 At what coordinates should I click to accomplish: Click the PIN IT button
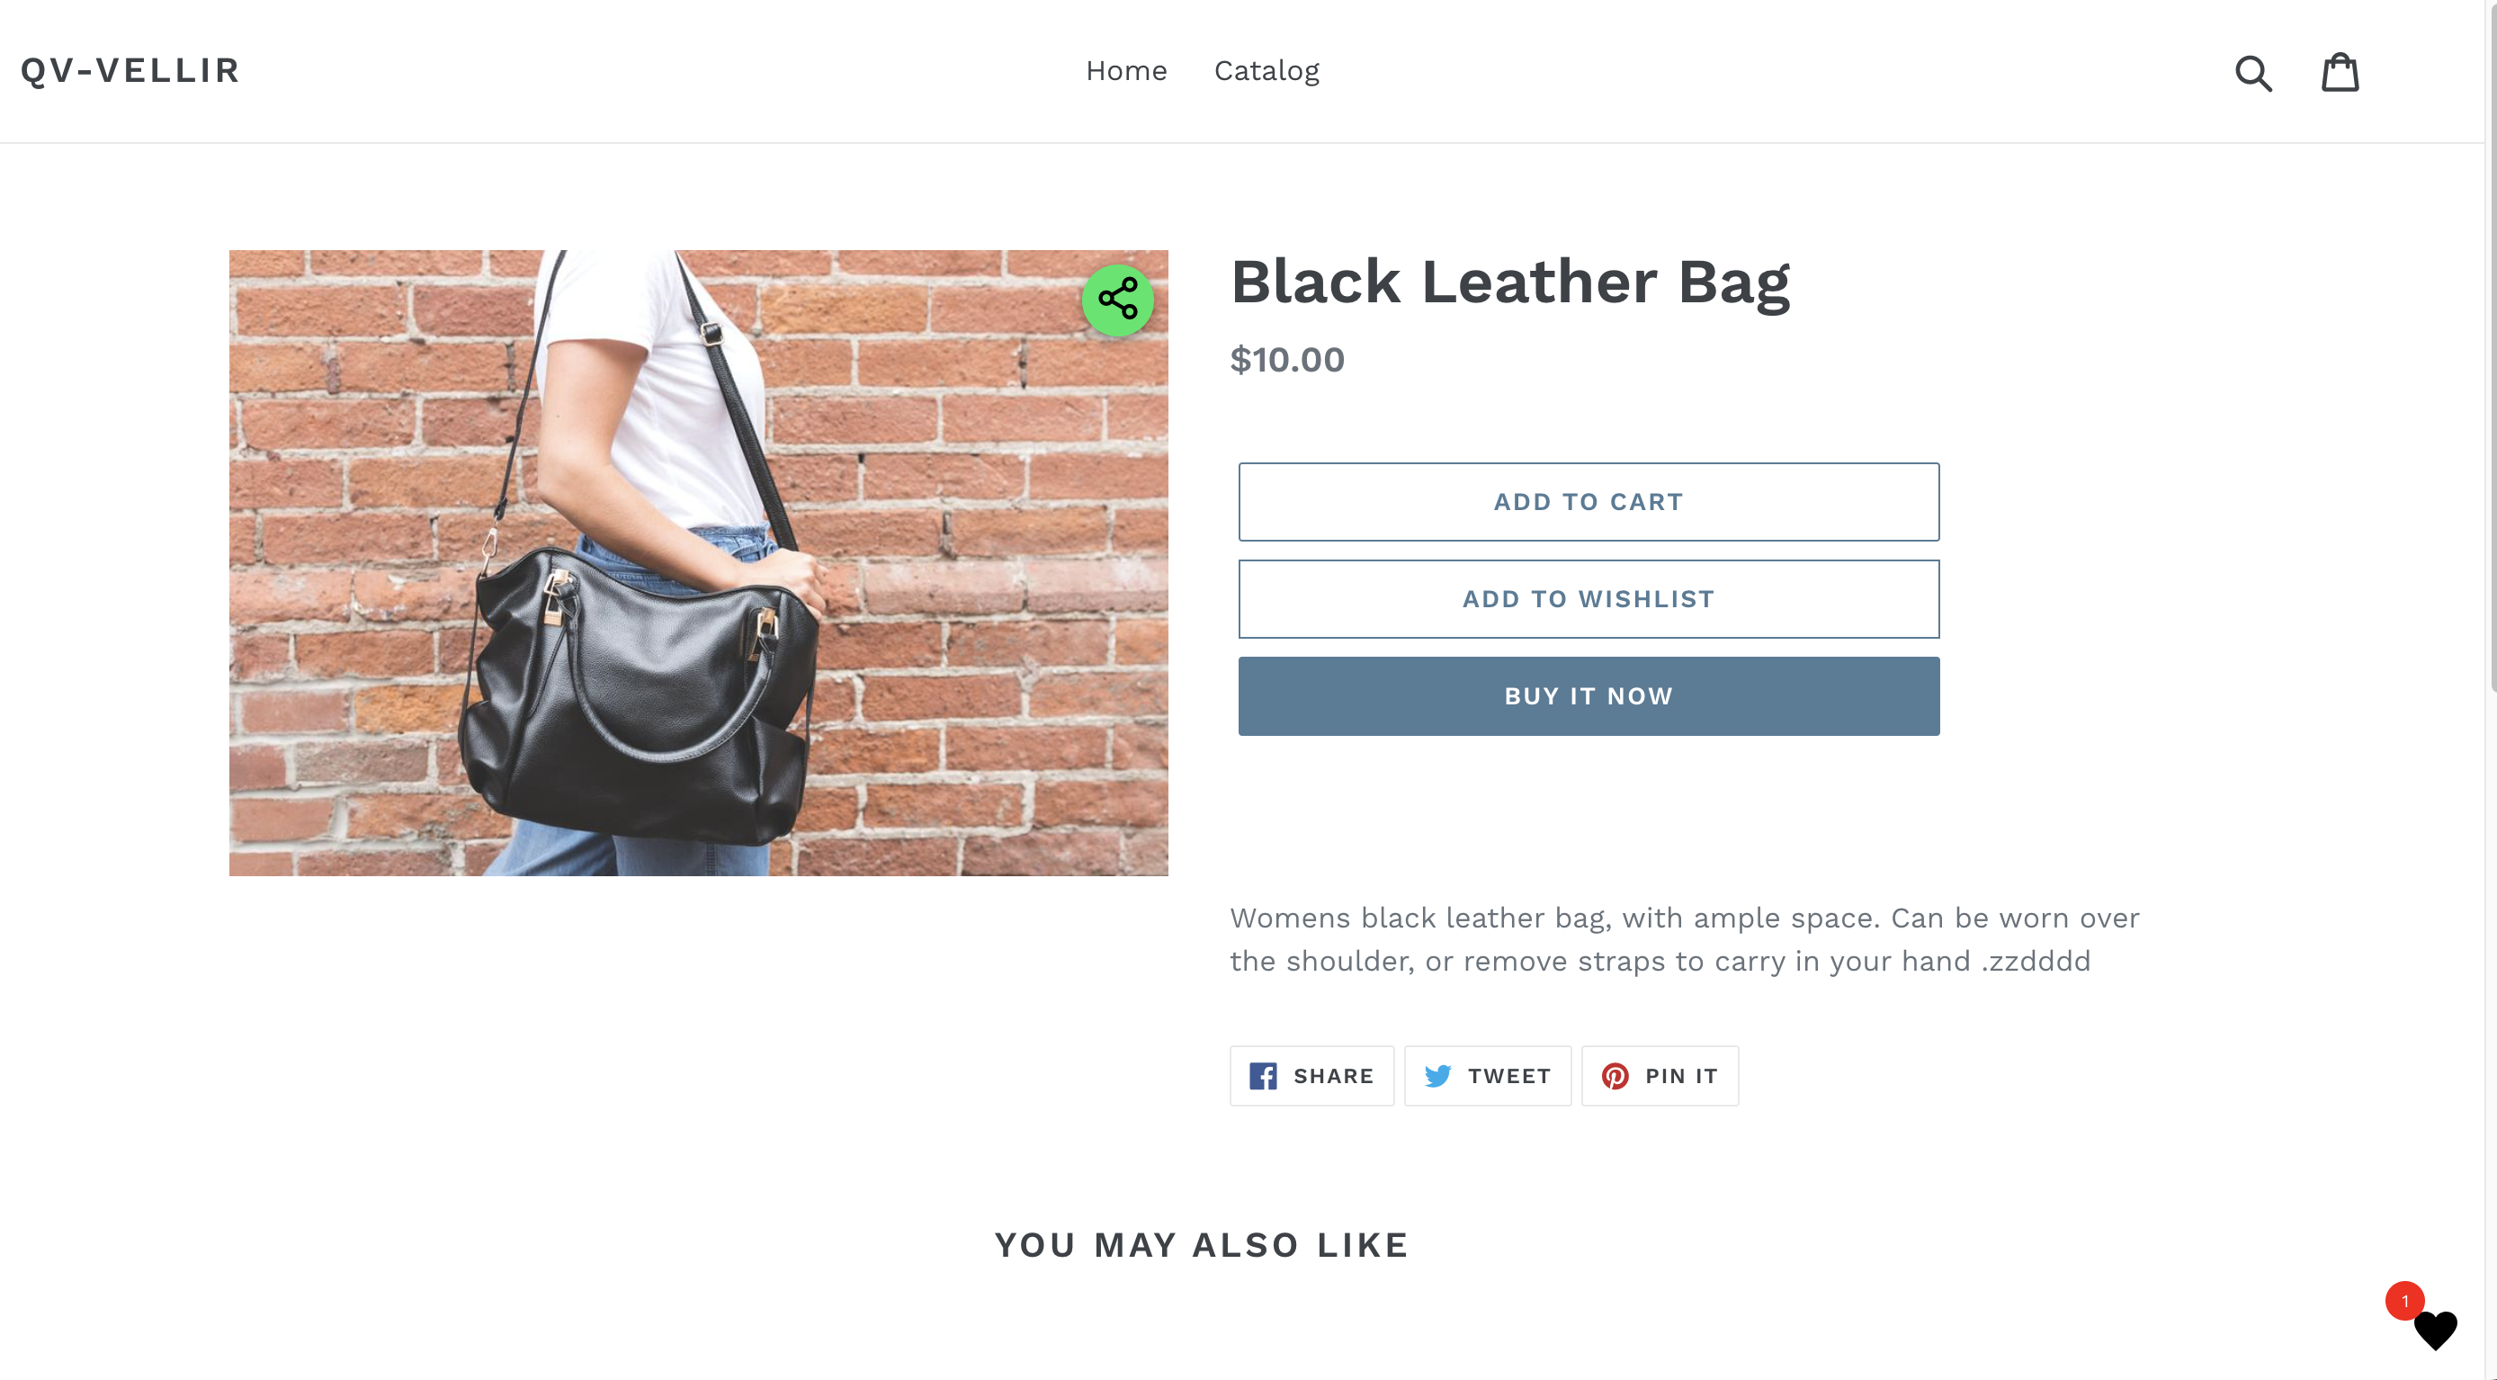(x=1660, y=1076)
